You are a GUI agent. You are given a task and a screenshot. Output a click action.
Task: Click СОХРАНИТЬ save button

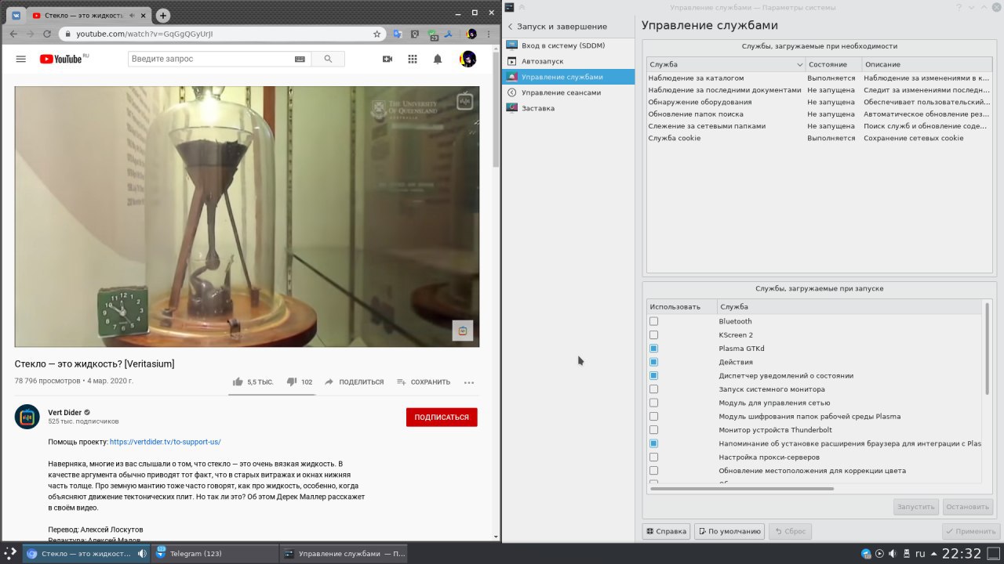pyautogui.click(x=424, y=382)
